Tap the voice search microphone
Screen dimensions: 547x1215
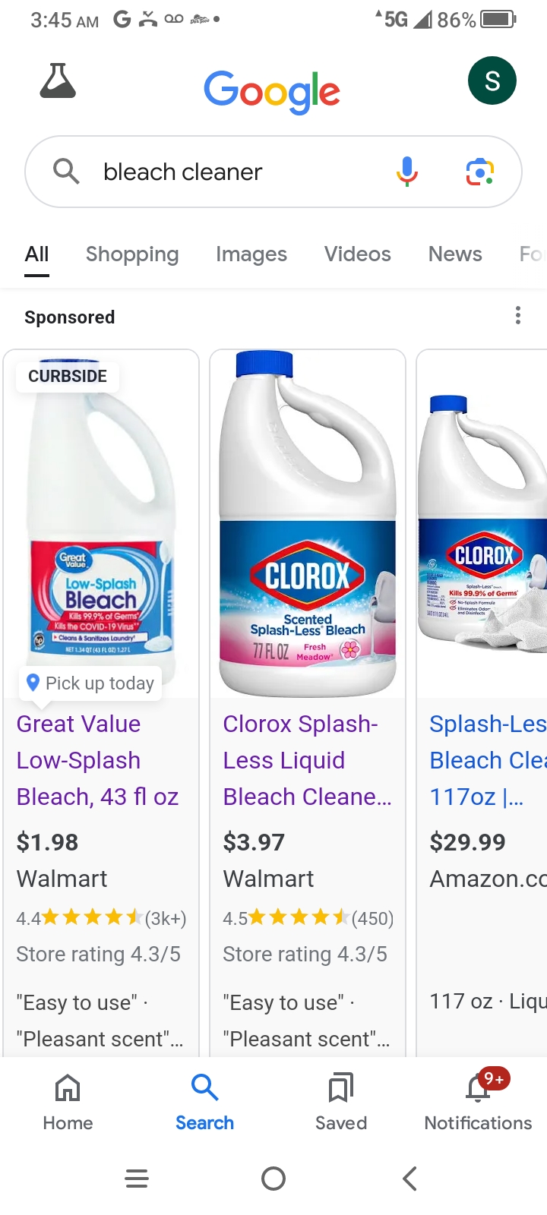coord(407,172)
